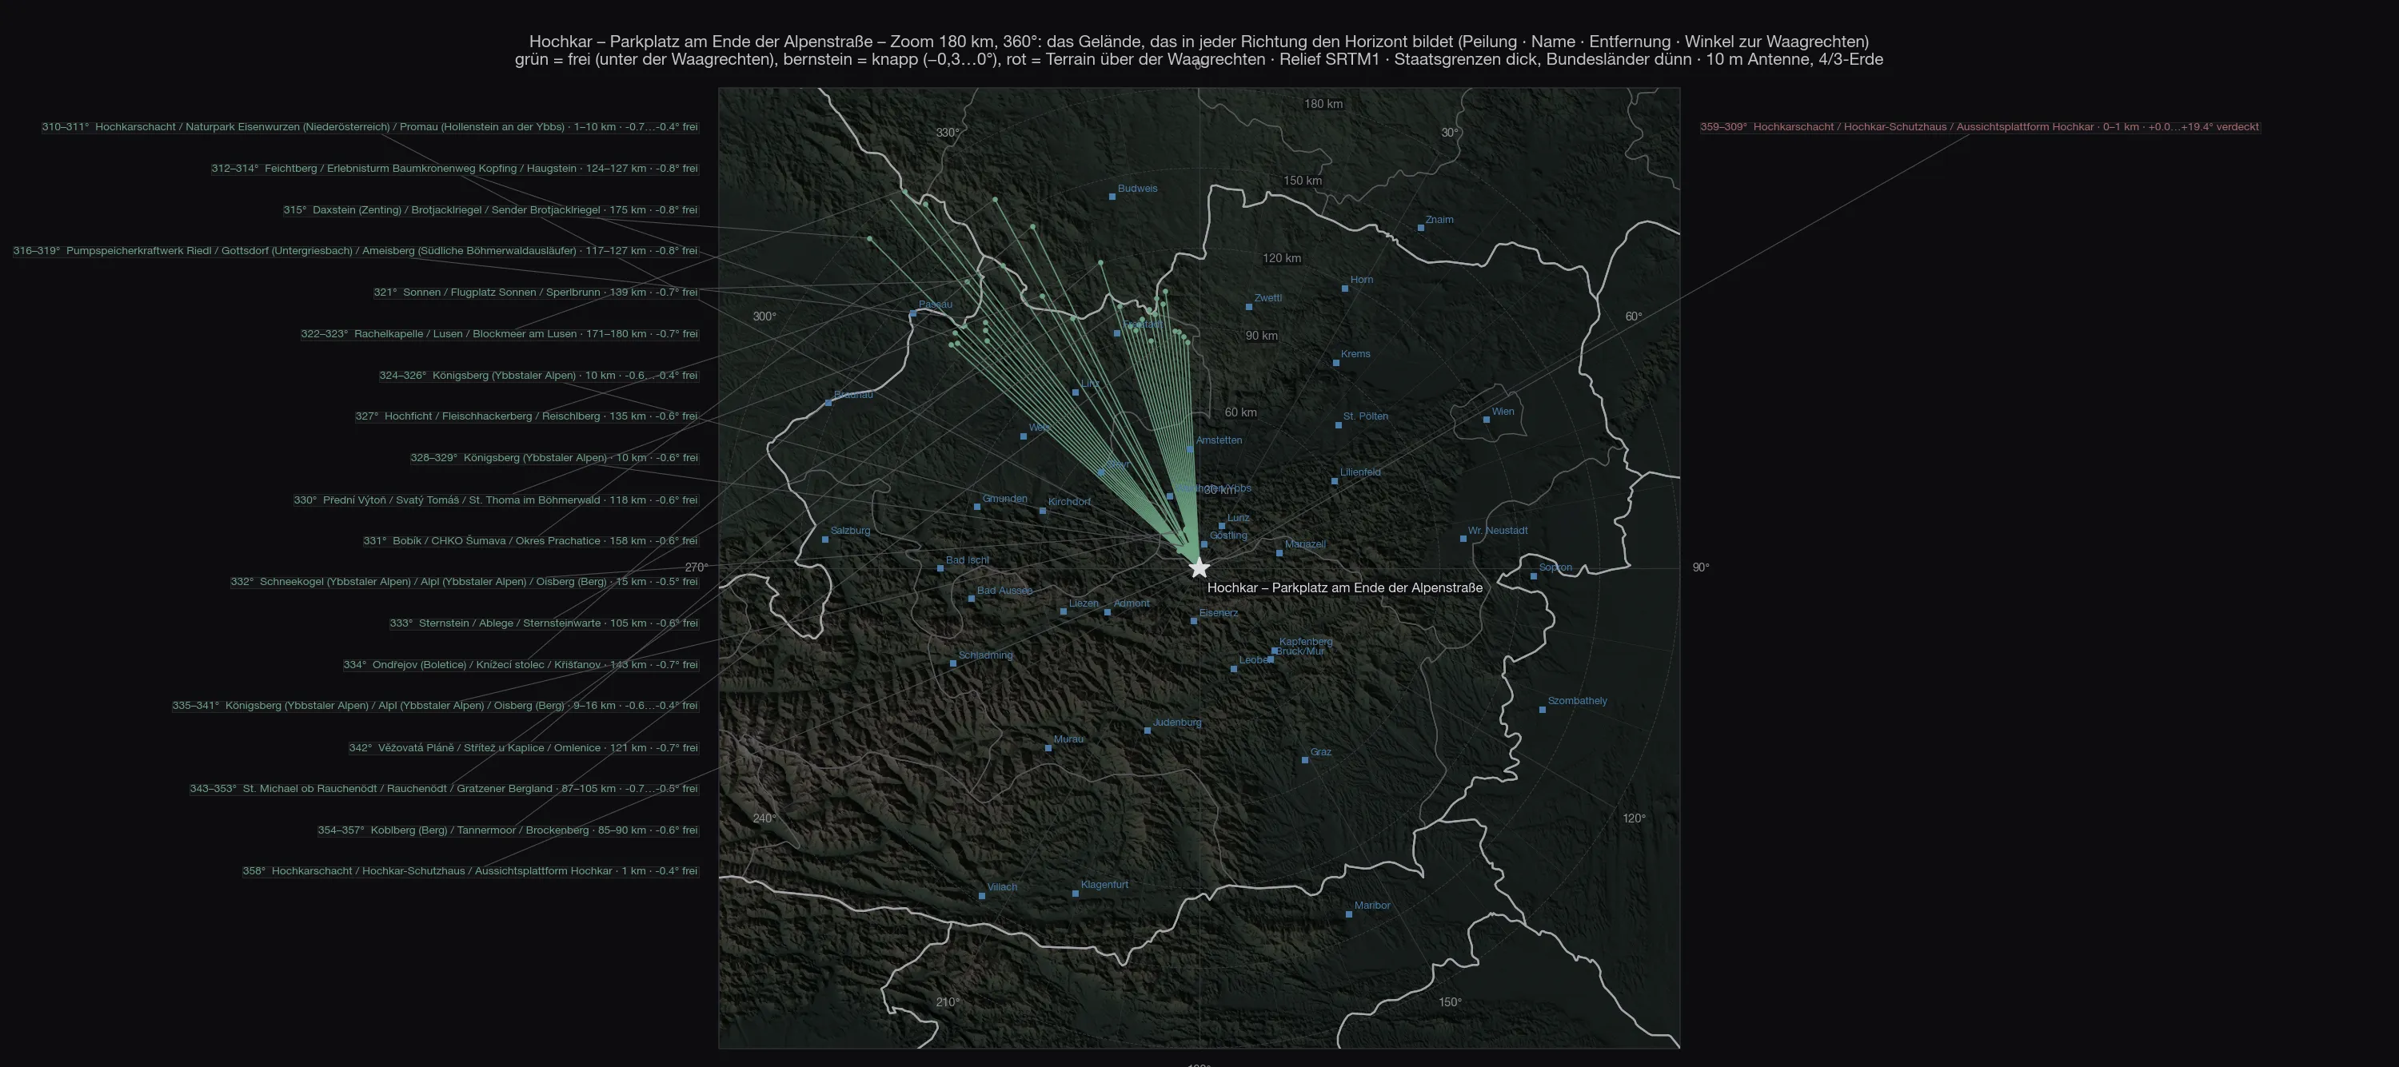Screen dimensions: 2399x1067
Task: Click the 327° Hochficht label
Action: (x=526, y=416)
